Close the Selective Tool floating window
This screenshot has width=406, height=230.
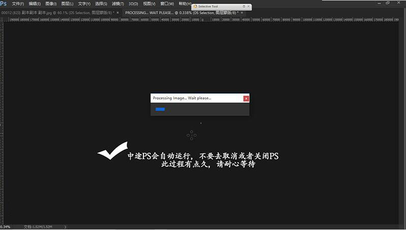click(x=249, y=6)
